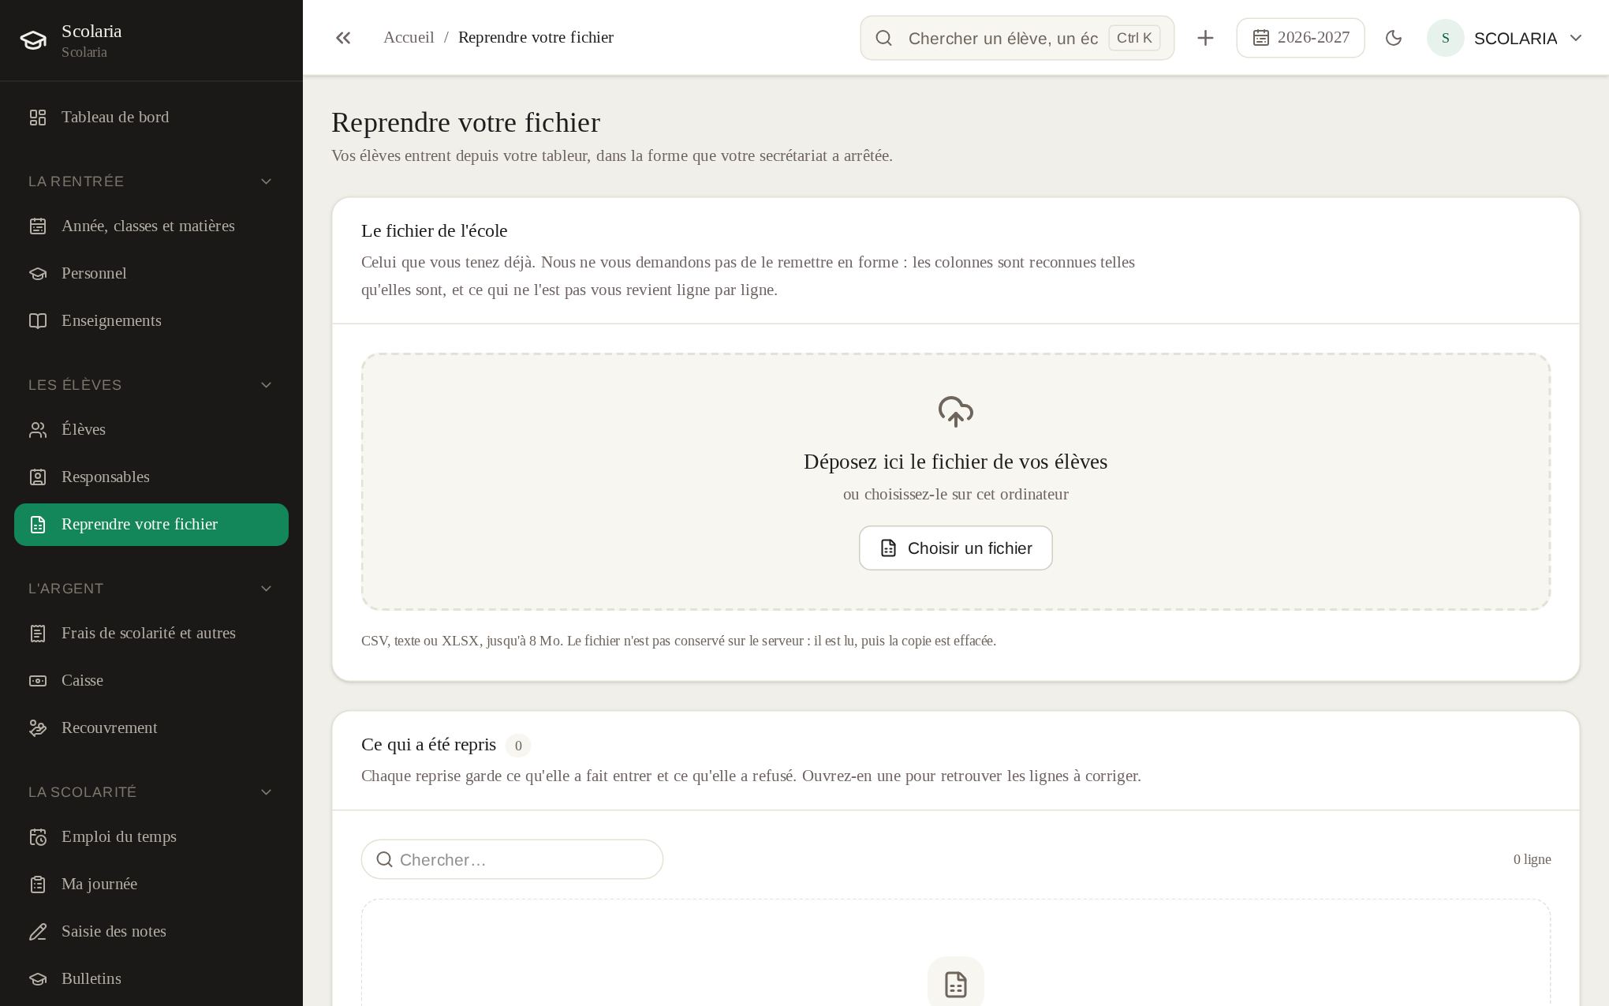Image resolution: width=1609 pixels, height=1006 pixels.
Task: Click the Tableau de bord grid icon
Action: tap(38, 118)
